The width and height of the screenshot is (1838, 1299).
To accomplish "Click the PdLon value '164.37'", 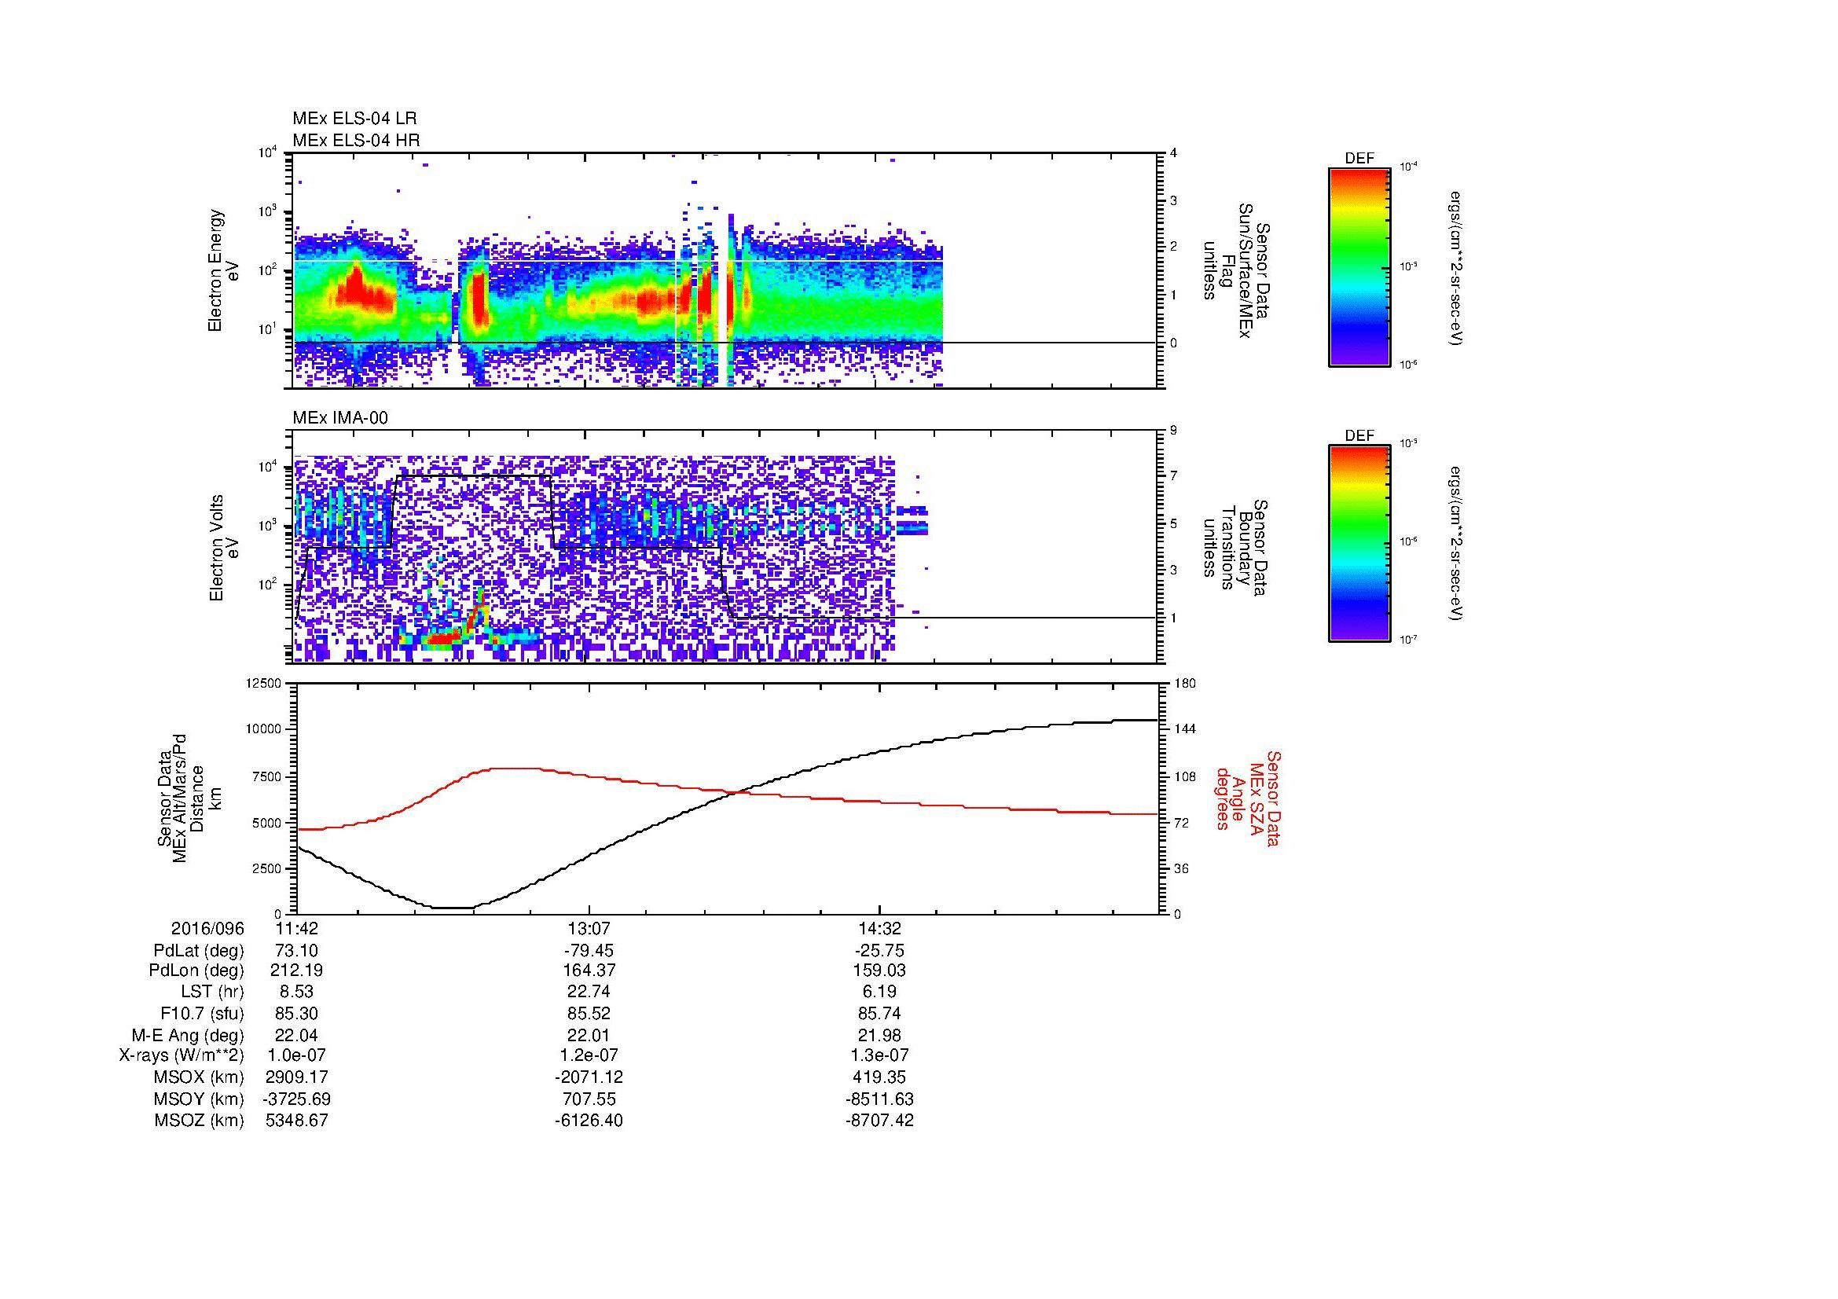I will [589, 971].
